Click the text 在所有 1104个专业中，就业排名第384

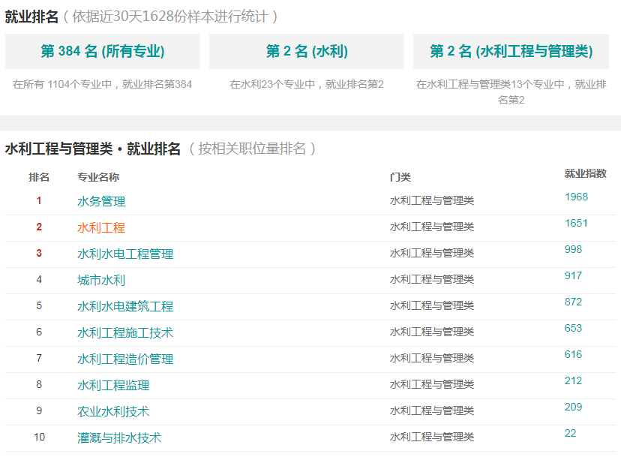point(102,84)
